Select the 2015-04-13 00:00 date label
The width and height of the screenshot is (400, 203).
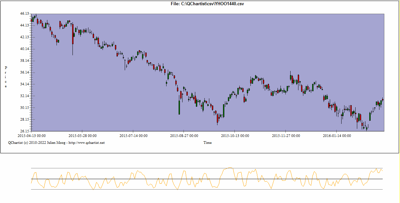[x=31, y=136]
